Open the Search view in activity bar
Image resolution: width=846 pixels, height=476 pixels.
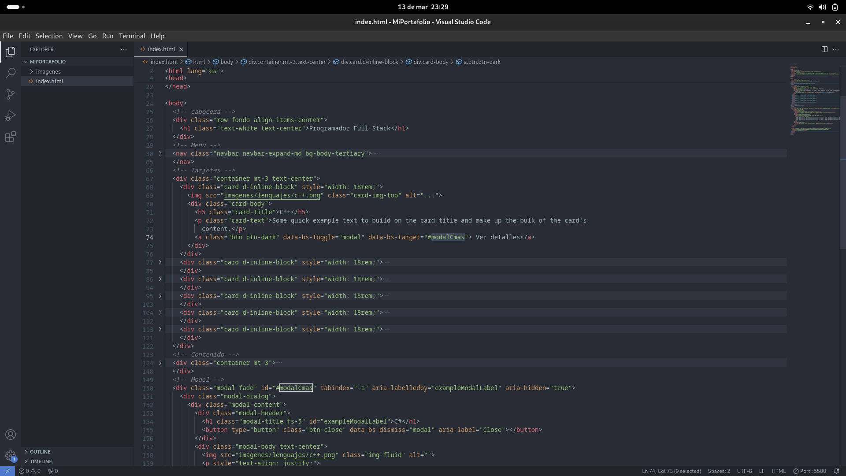(11, 73)
